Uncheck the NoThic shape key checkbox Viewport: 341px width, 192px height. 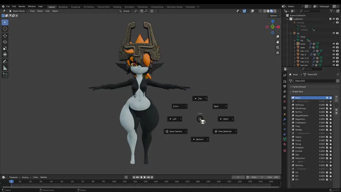click(327, 112)
